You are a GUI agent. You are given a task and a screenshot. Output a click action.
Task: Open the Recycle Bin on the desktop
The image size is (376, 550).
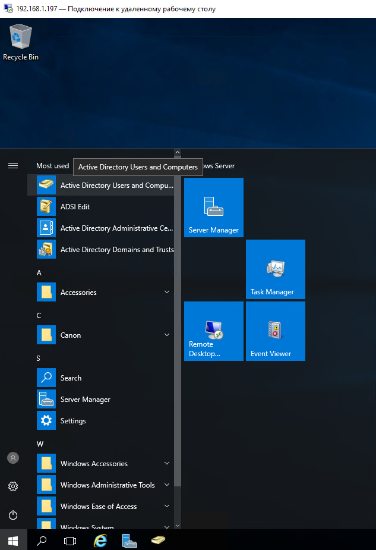[21, 42]
